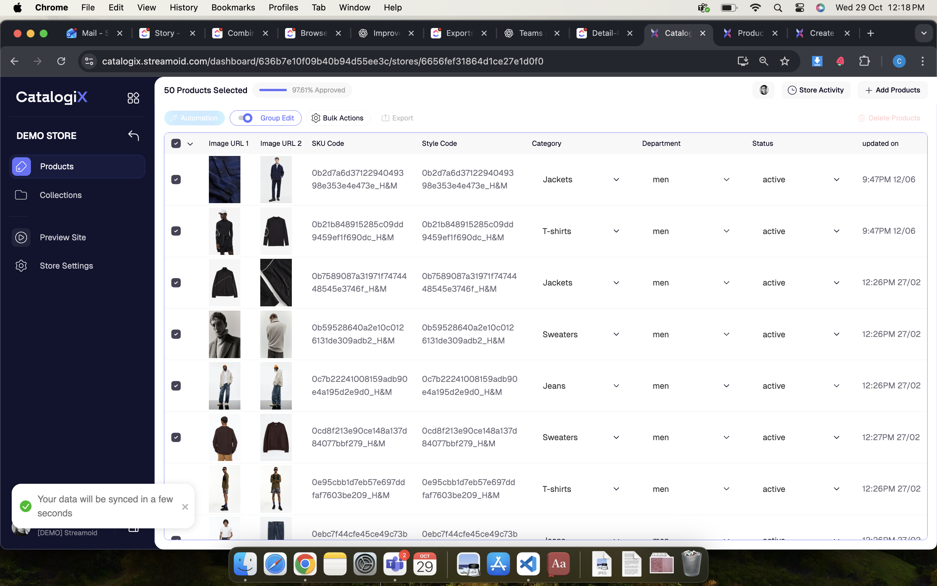Uncheck the first Jackets product row
Screen dimensions: 937x586
pyautogui.click(x=176, y=179)
